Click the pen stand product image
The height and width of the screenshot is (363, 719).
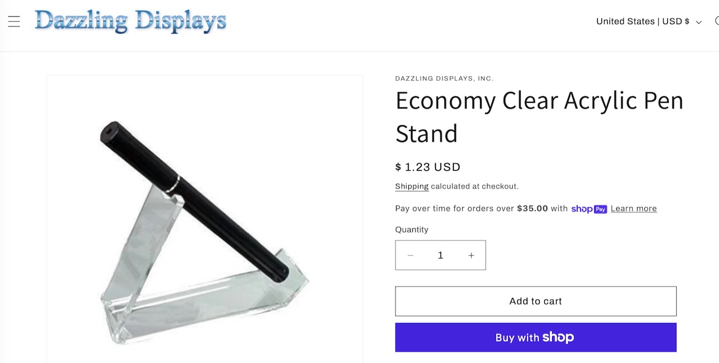(204, 219)
